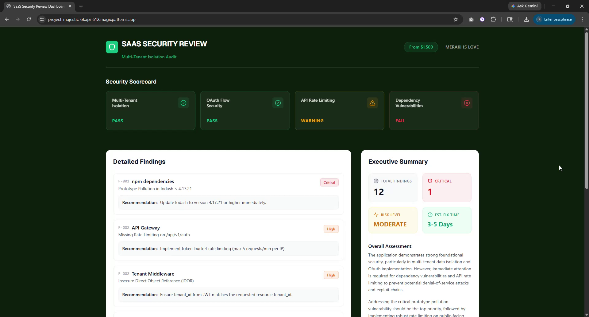Click the From $1,500 price badge
This screenshot has height=317, width=589.
(x=421, y=47)
